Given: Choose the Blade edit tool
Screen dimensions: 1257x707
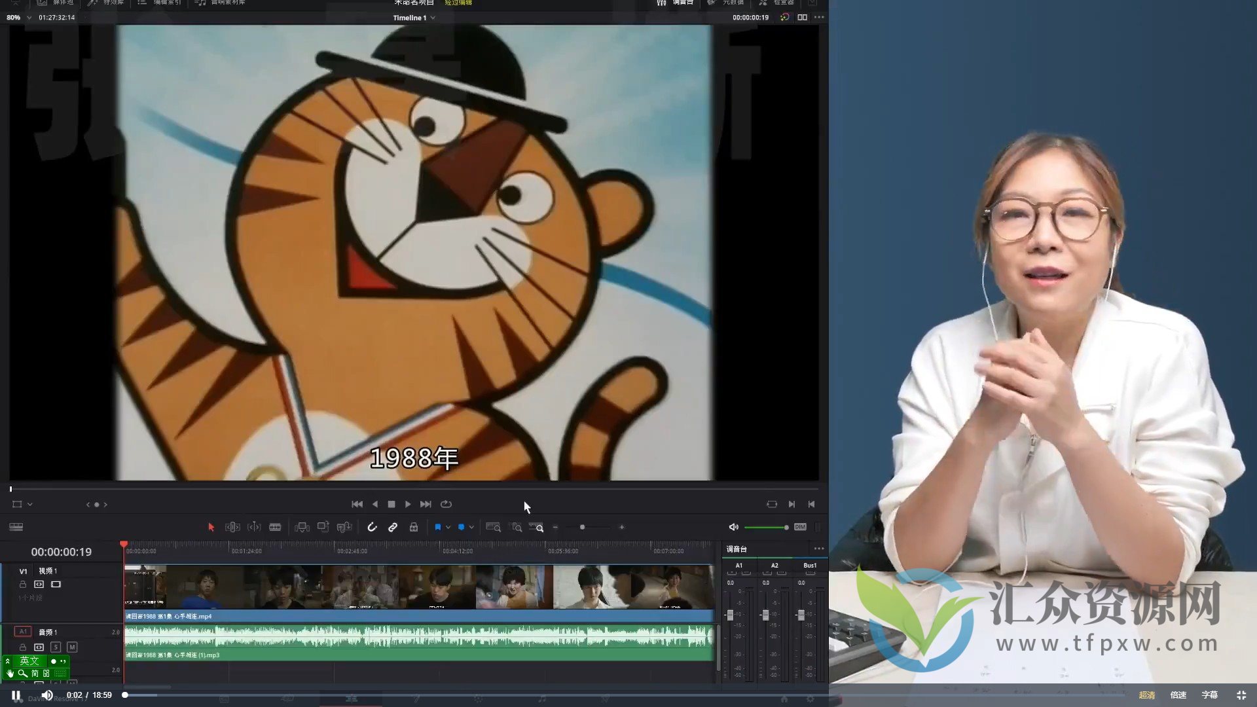Looking at the screenshot, I should tap(275, 527).
